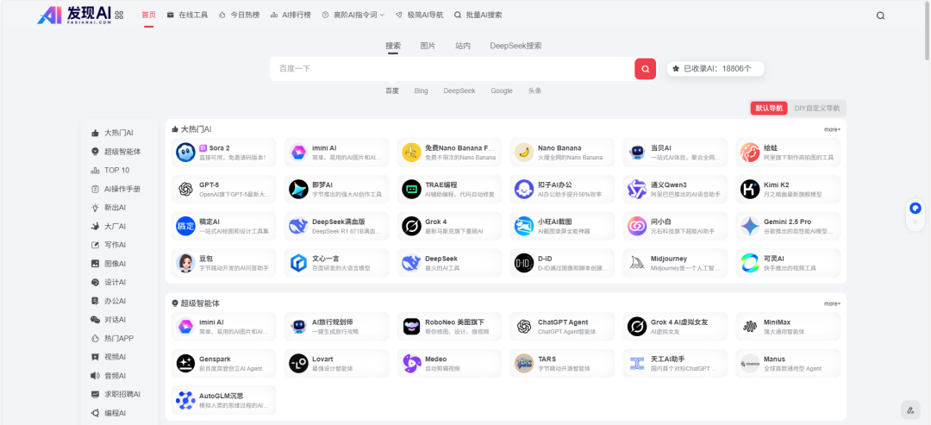Open the top-right header search icon
This screenshot has height=425, width=931.
point(880,16)
